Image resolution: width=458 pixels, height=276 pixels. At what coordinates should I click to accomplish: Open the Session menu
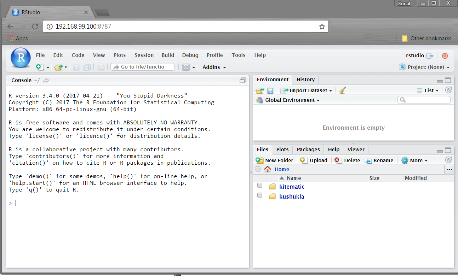pos(144,55)
